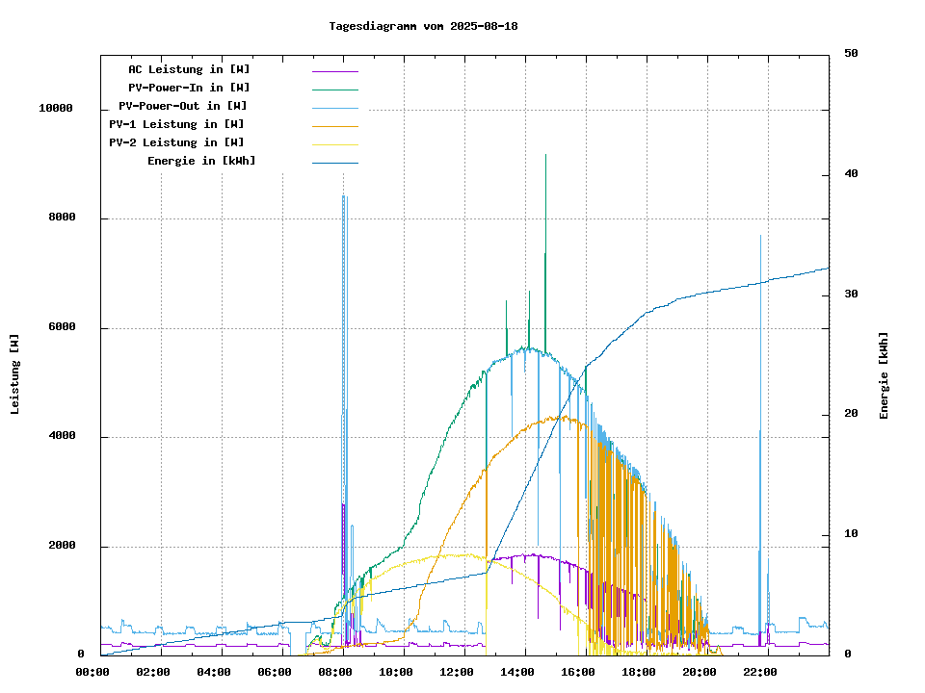
Task: Click the 22:00 time axis tick label
Action: pyautogui.click(x=761, y=672)
